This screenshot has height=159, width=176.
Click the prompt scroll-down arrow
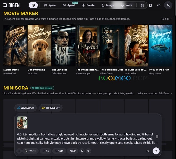pyautogui.click(x=157, y=143)
